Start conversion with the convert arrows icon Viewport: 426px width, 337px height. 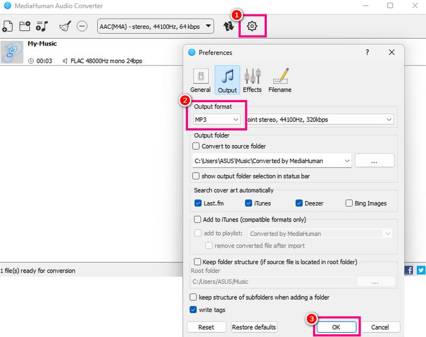pos(229,26)
